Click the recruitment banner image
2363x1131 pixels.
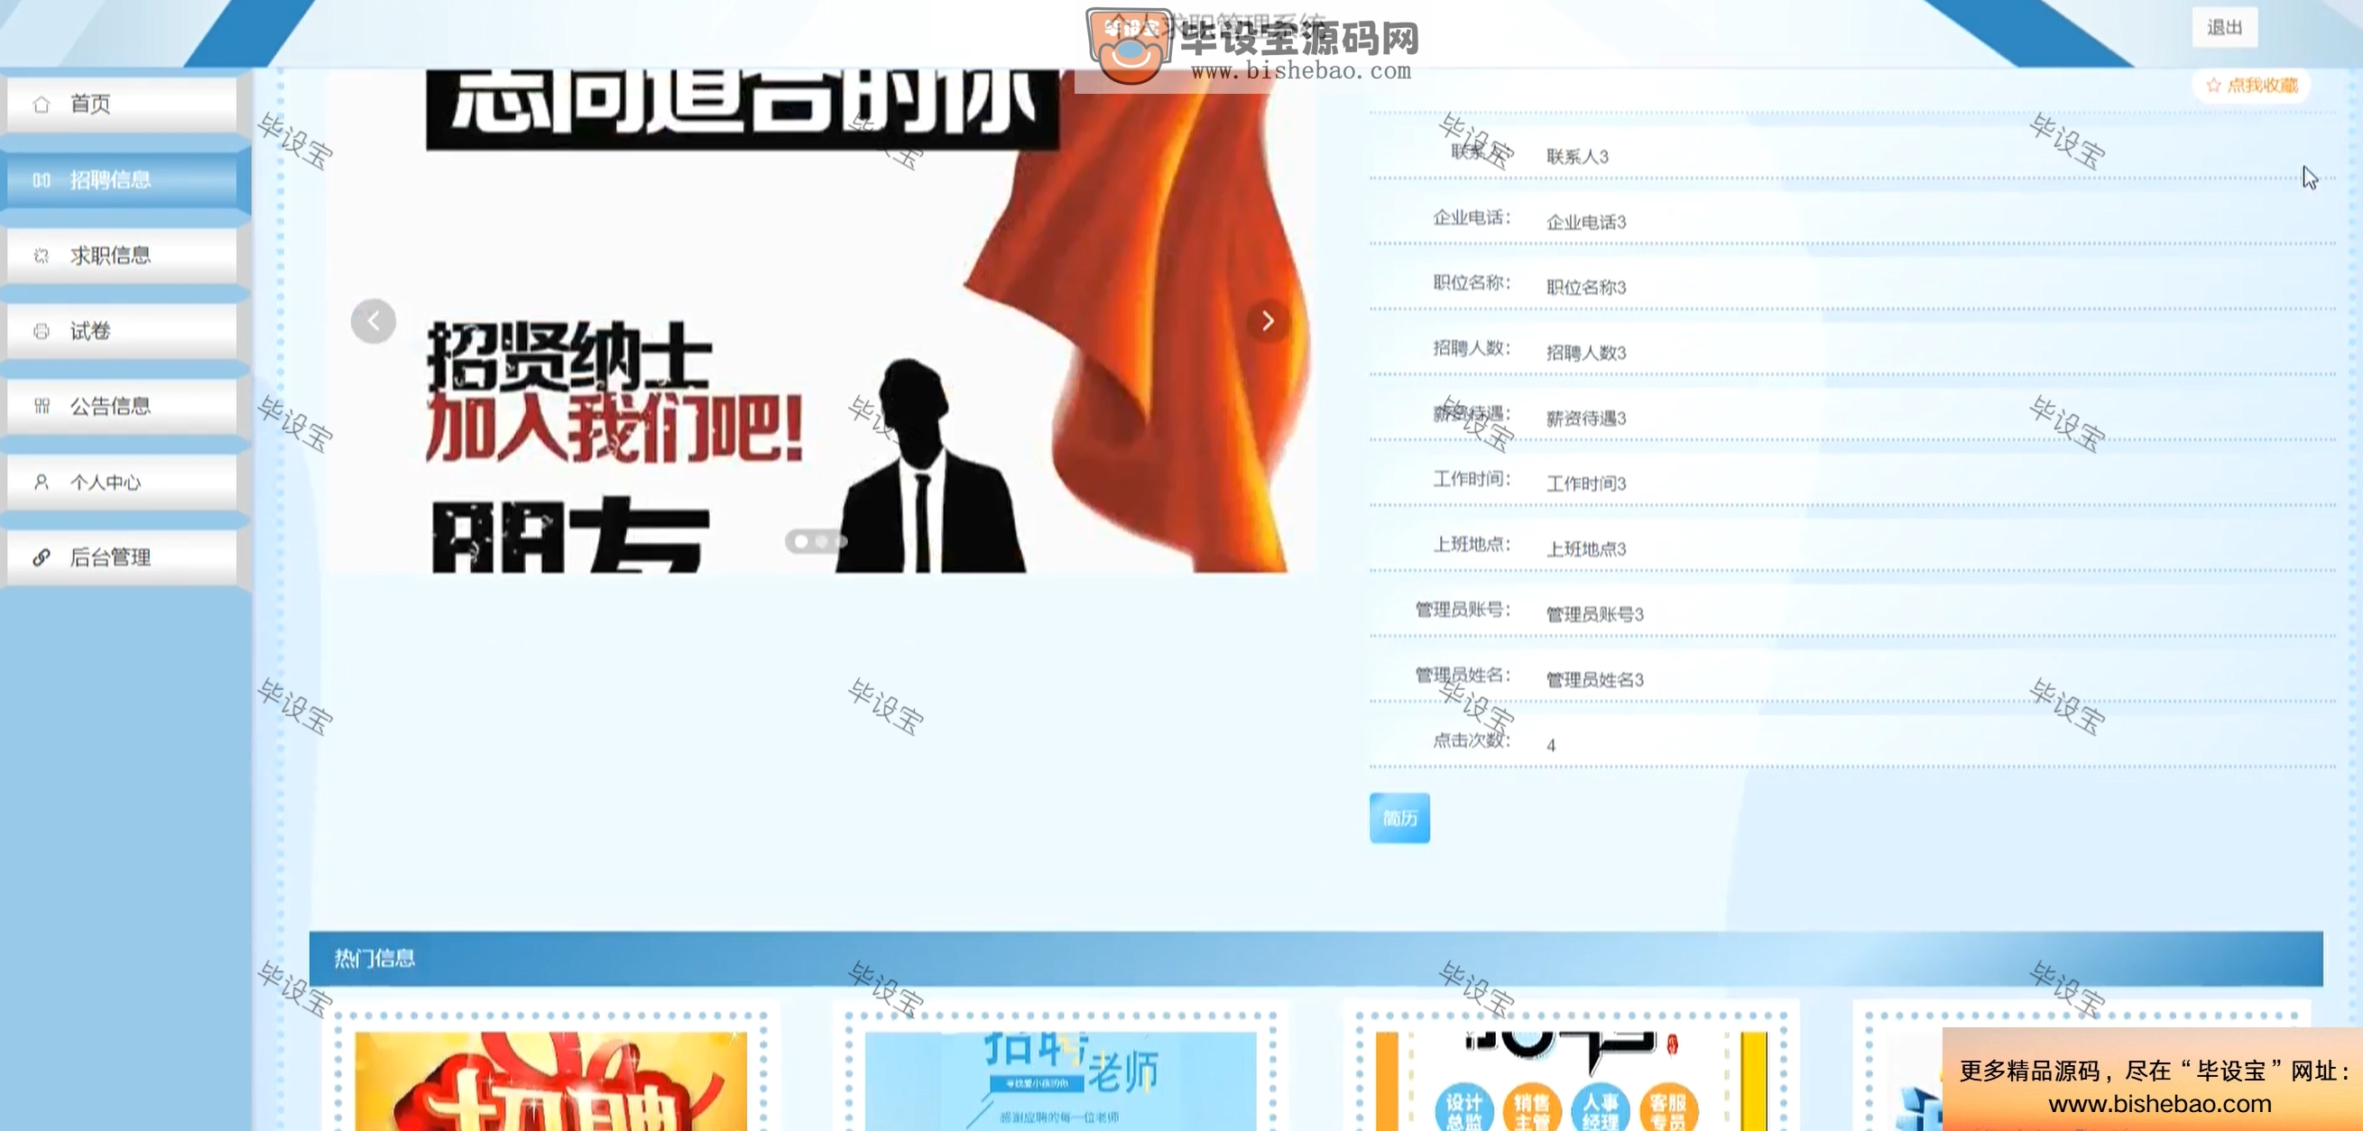click(820, 321)
